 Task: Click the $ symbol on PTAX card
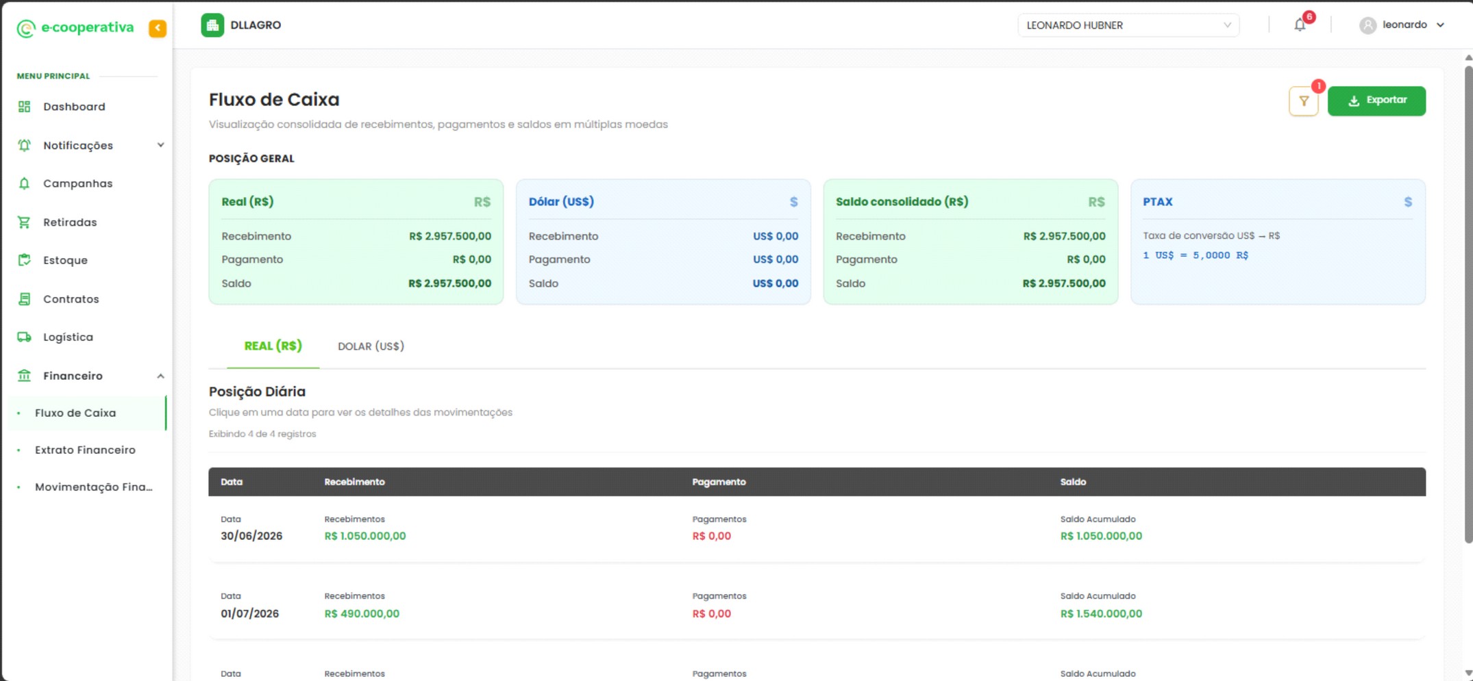[1408, 202]
